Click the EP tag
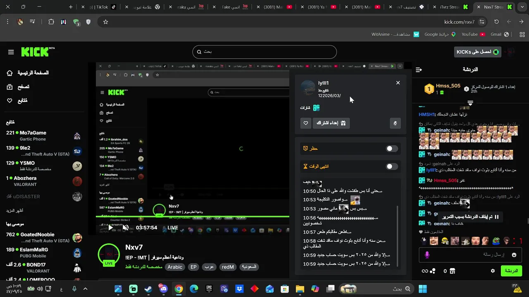The image size is (529, 297). (193, 267)
